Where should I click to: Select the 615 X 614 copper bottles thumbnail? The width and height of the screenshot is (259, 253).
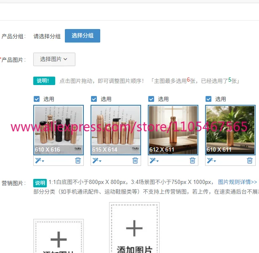116,130
